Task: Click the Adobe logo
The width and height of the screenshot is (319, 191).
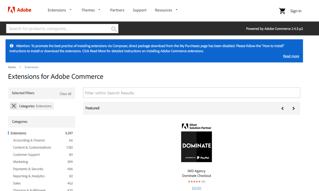Action: point(20,10)
